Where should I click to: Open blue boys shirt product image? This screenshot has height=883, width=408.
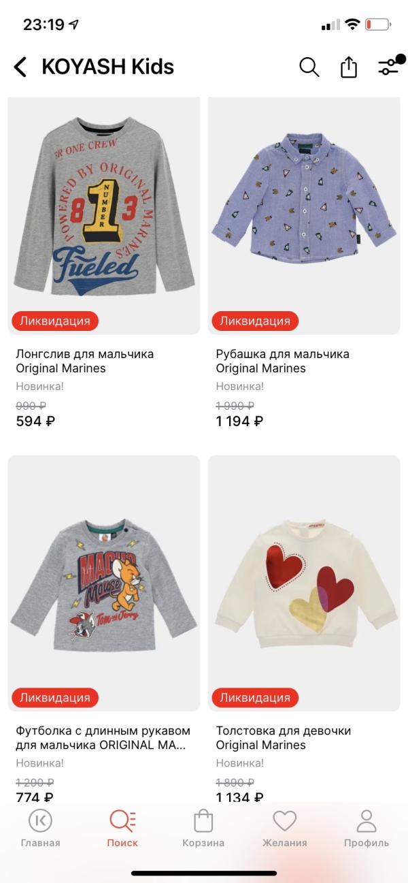click(x=304, y=204)
